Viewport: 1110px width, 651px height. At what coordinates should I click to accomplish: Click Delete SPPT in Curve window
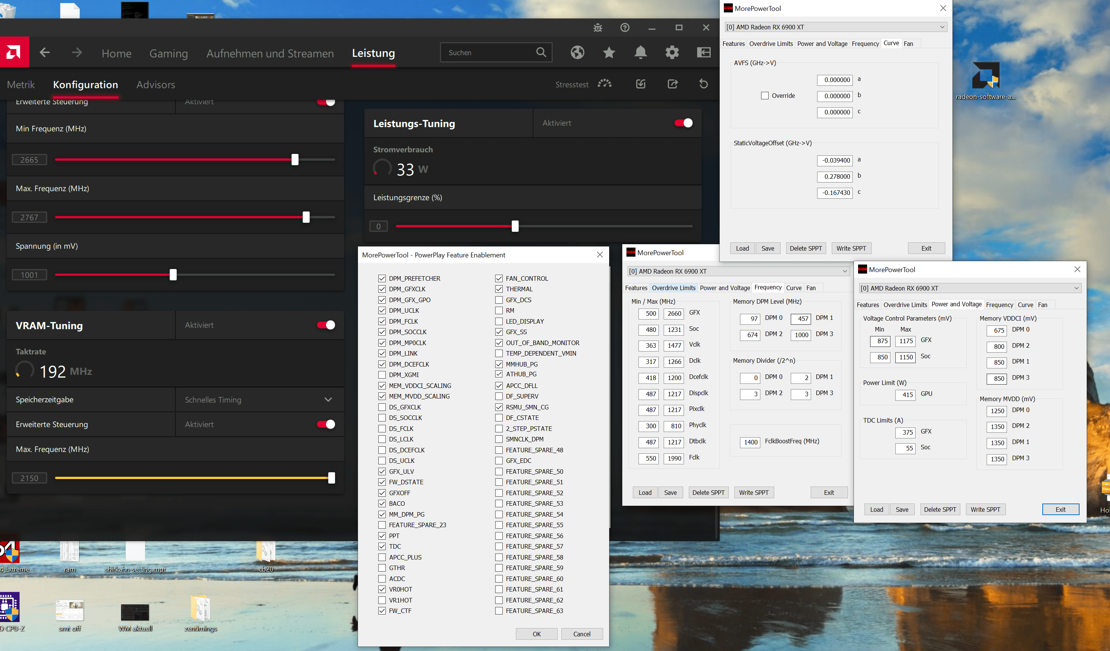coord(806,248)
